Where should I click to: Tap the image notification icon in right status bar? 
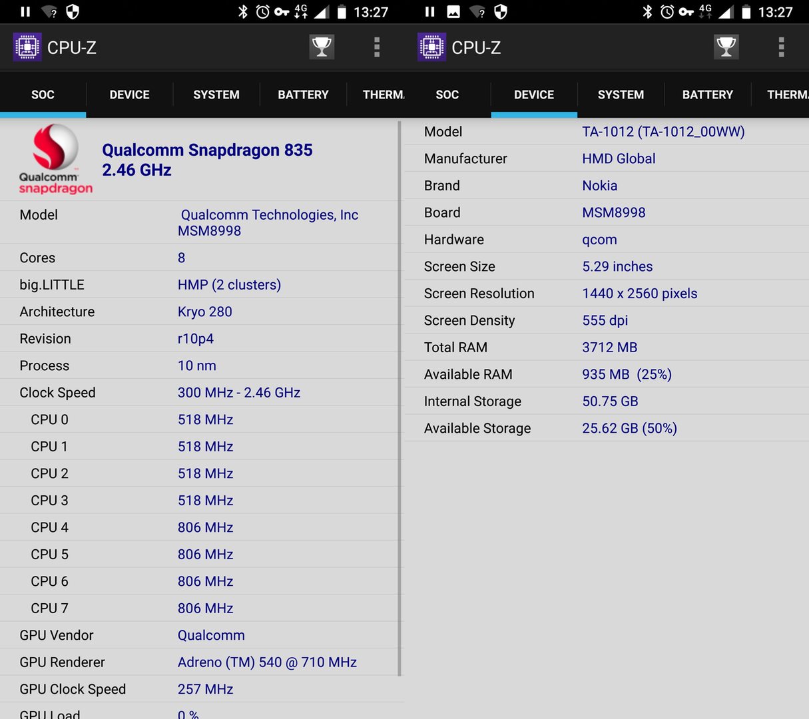pos(453,12)
